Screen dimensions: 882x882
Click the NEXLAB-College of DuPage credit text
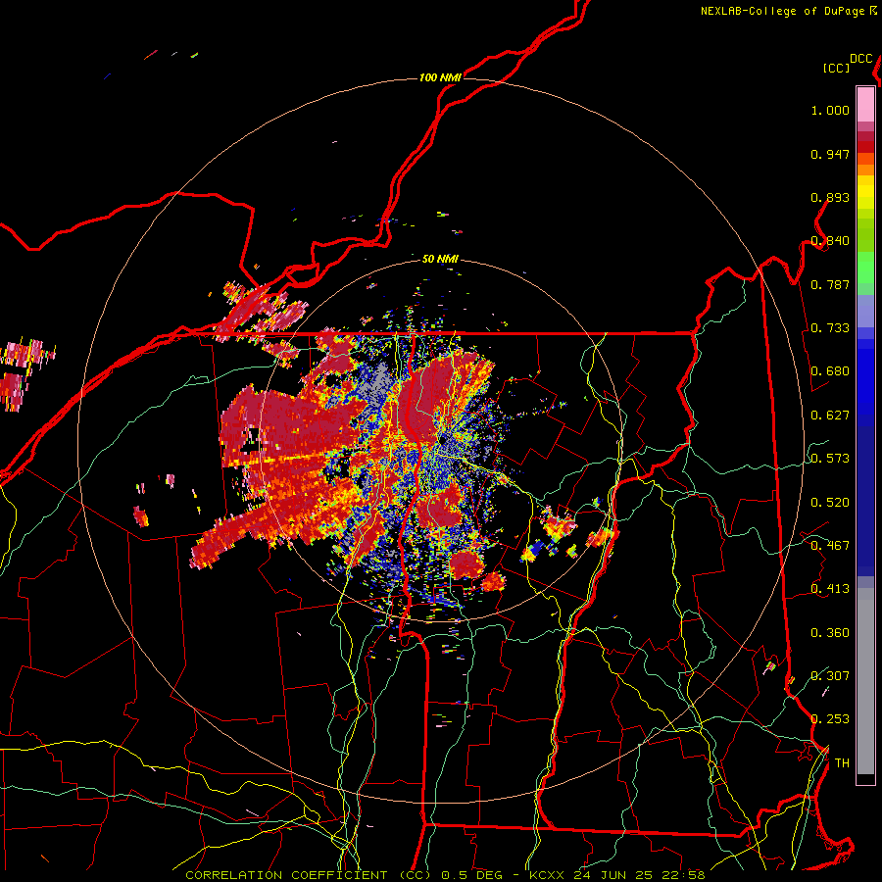(x=782, y=11)
